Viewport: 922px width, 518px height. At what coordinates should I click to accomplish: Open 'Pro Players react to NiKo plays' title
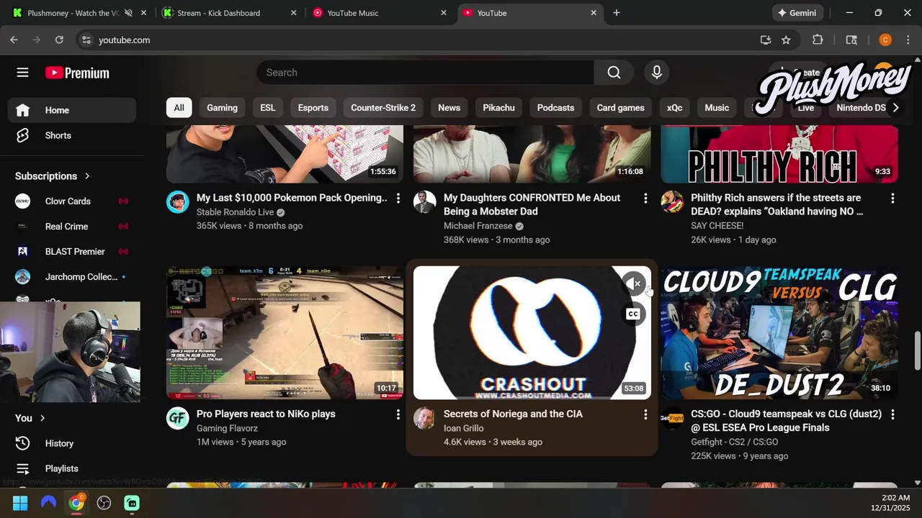click(266, 414)
